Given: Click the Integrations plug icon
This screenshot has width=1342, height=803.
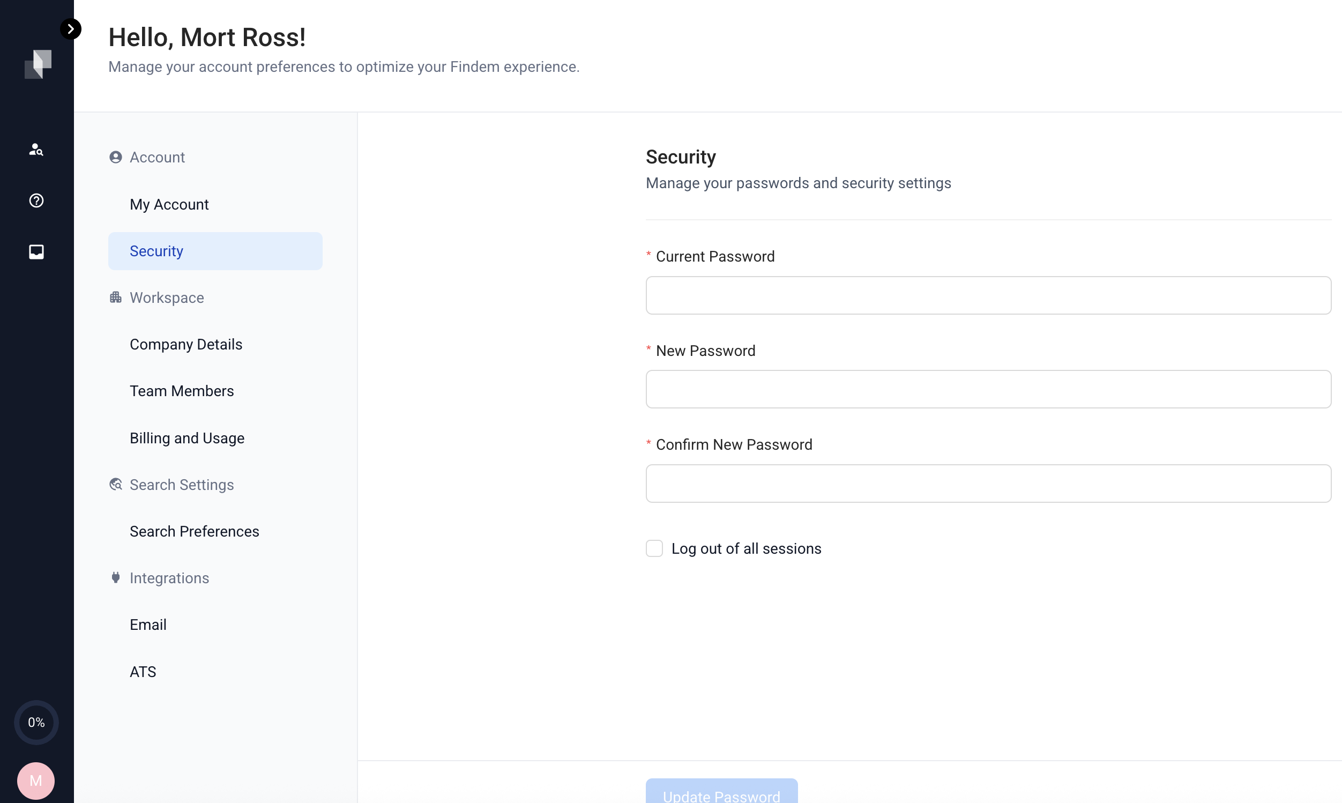Looking at the screenshot, I should click(115, 578).
